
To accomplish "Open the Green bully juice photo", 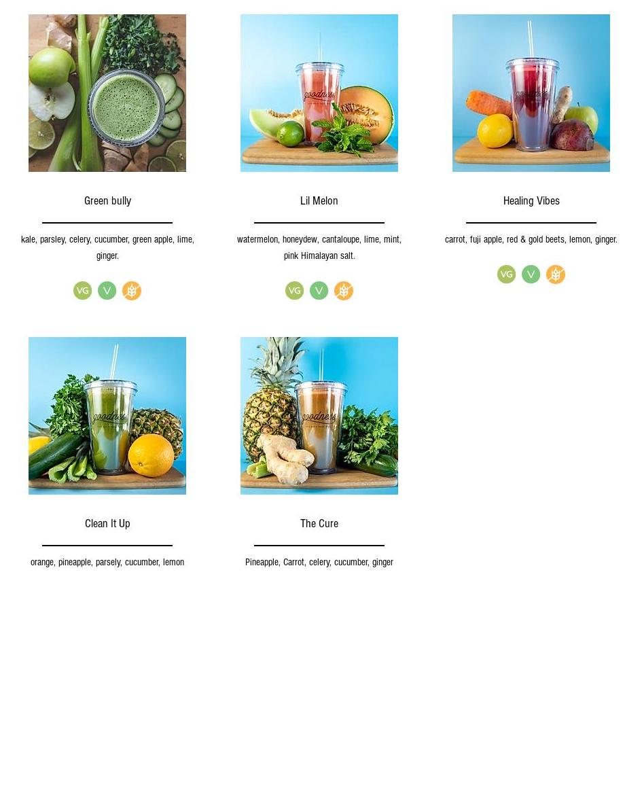I will (x=107, y=93).
